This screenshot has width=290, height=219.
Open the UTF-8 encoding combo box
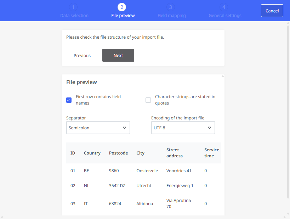click(x=183, y=128)
